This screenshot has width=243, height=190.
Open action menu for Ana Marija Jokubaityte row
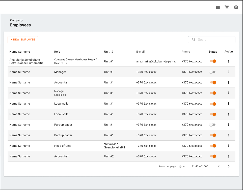(229, 61)
